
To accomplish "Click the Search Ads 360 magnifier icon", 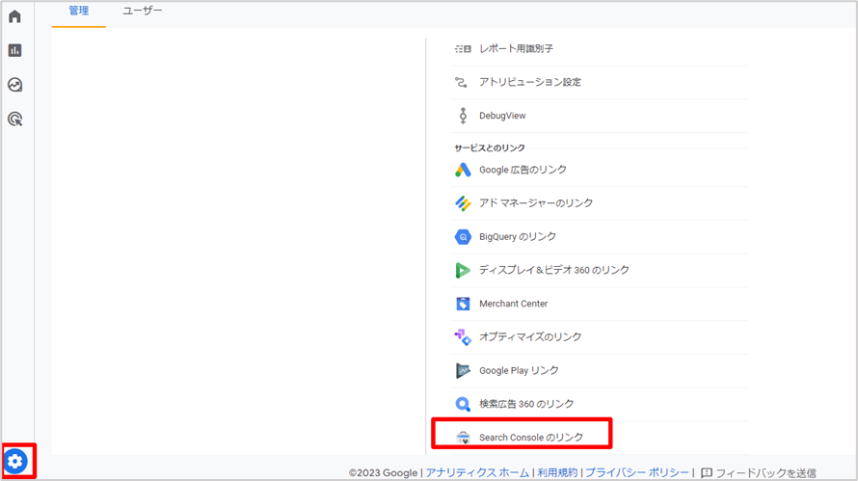I will tap(463, 404).
